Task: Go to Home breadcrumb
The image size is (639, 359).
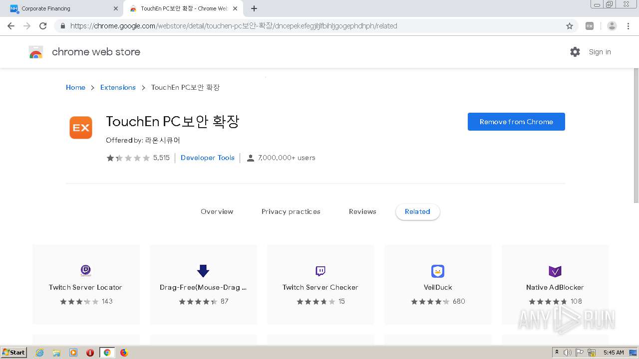Action: coord(75,87)
